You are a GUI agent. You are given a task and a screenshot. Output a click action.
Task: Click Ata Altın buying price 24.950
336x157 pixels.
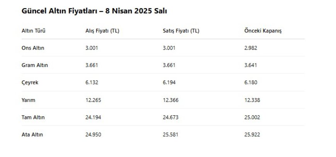[x=93, y=135]
